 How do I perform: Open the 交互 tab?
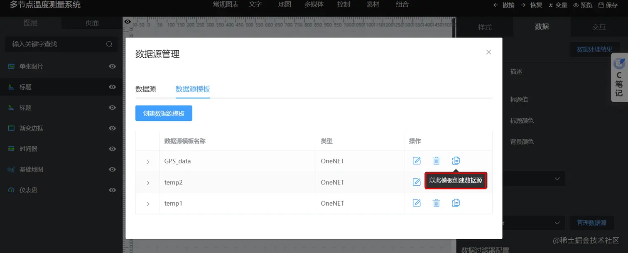coord(599,27)
